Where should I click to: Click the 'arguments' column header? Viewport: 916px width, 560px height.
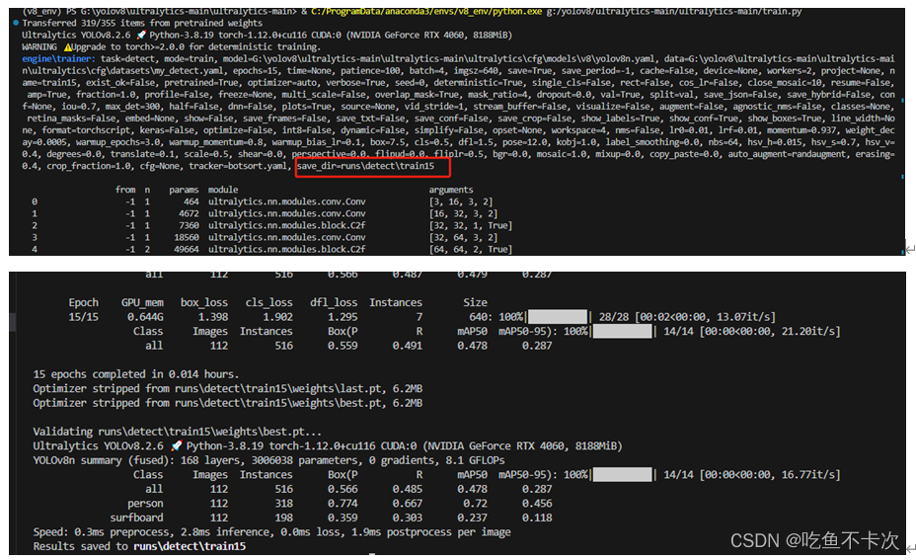click(x=451, y=190)
